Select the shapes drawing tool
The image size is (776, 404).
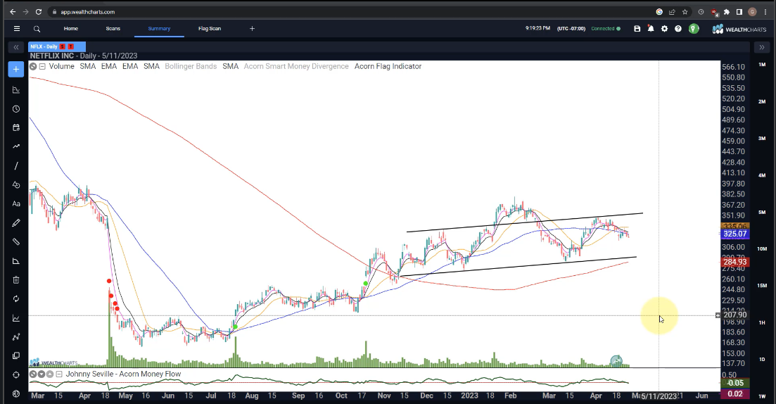click(x=16, y=184)
